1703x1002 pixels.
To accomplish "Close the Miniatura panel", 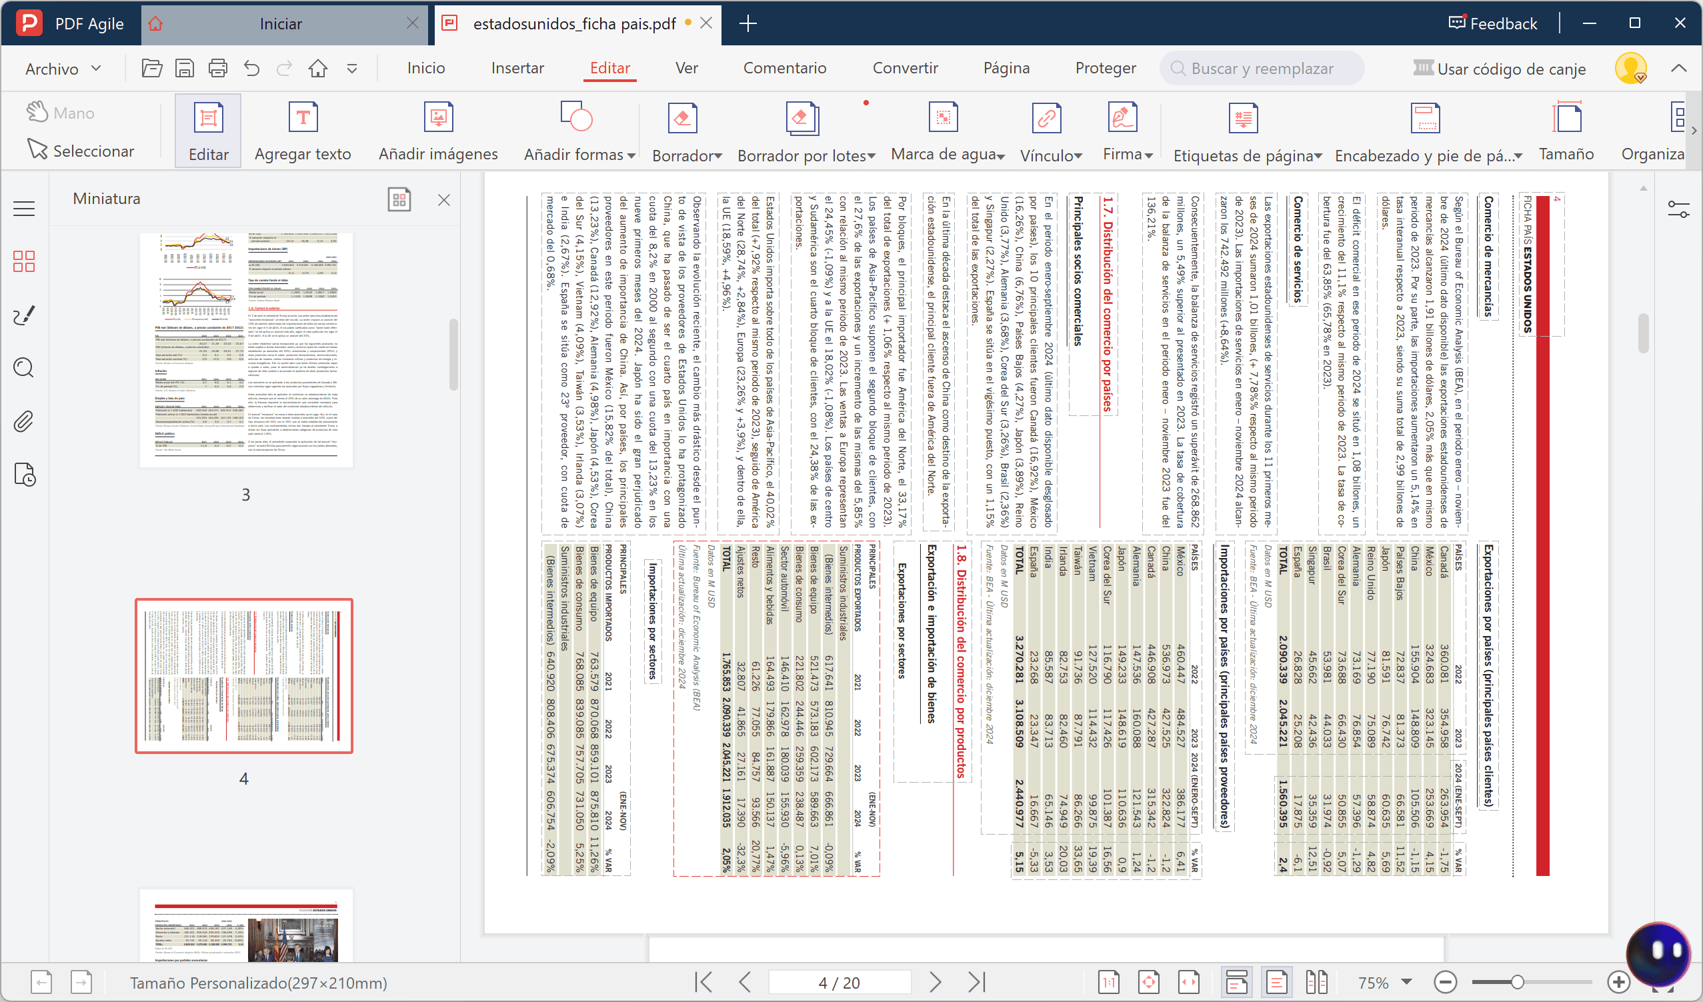I will pos(444,200).
